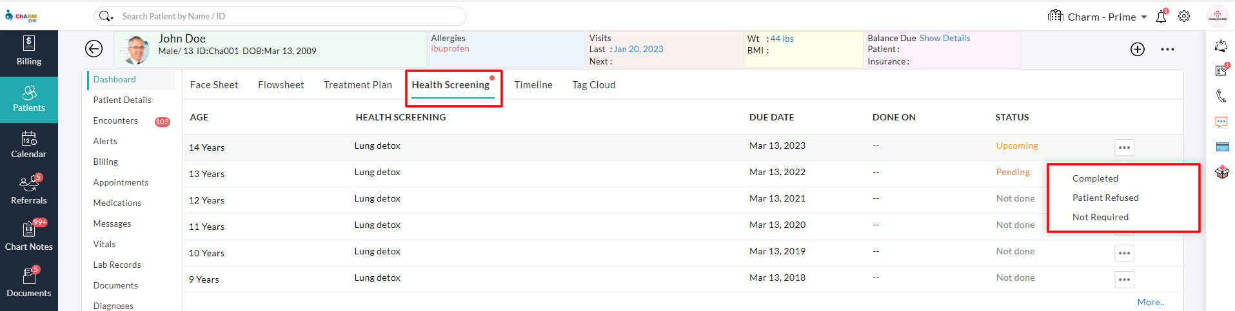Choose Patient Refused in the status menu
This screenshot has height=311, width=1235.
(x=1105, y=198)
